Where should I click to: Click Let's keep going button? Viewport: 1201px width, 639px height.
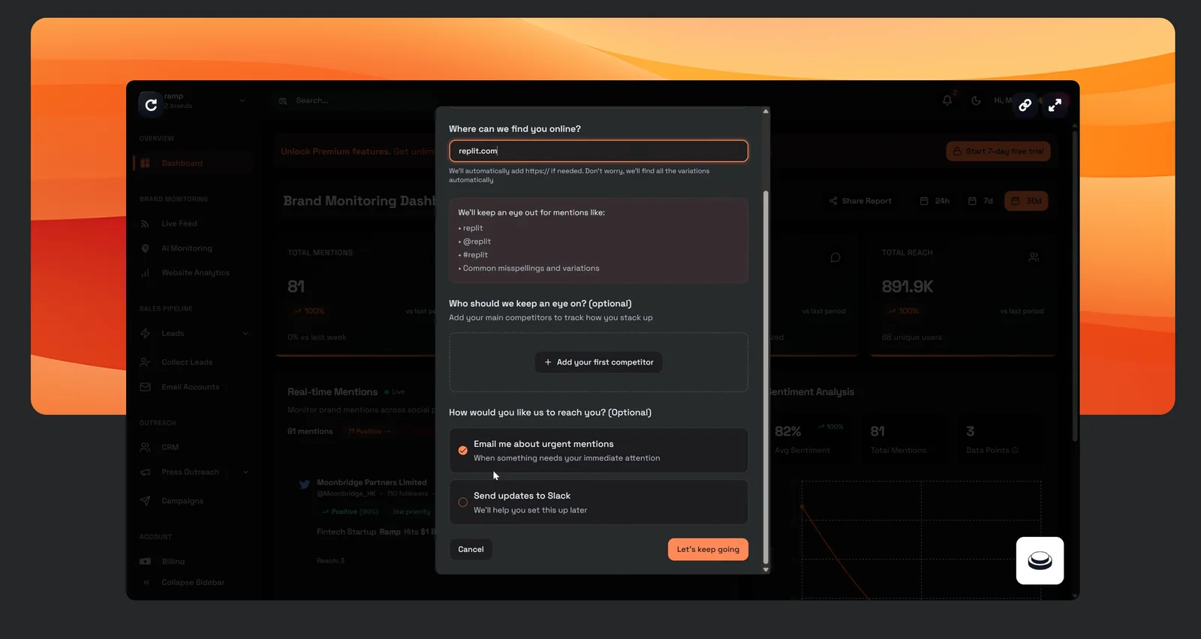coord(707,549)
